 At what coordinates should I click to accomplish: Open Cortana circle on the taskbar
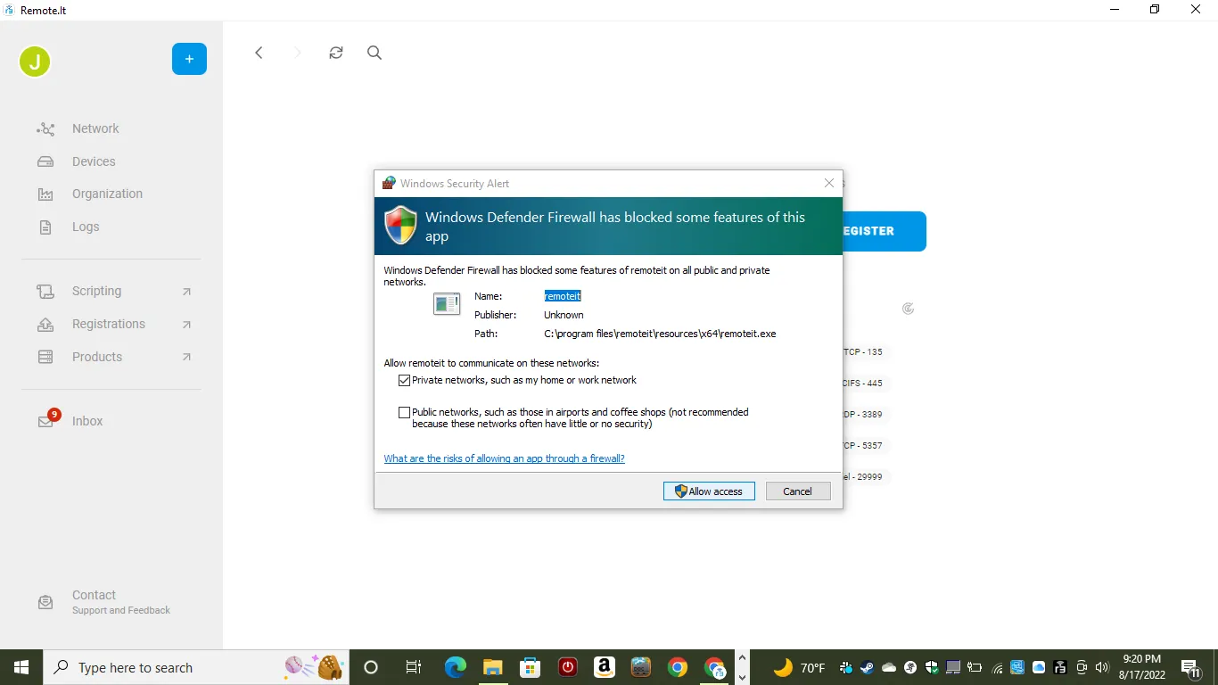(x=371, y=667)
